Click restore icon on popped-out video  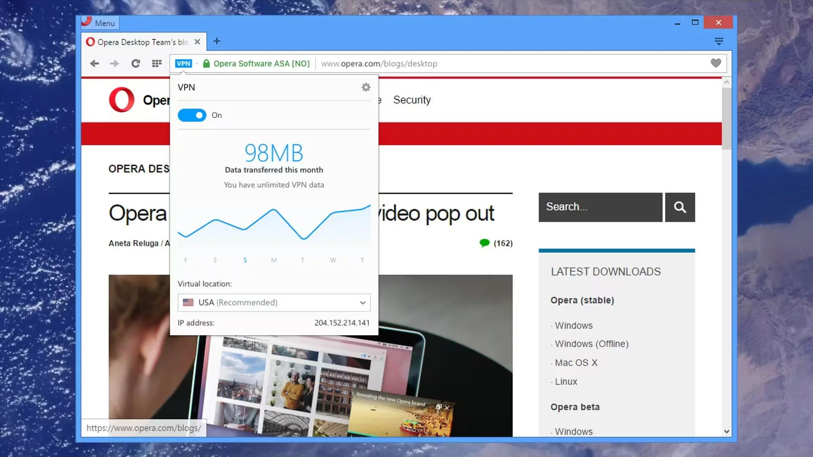[439, 407]
